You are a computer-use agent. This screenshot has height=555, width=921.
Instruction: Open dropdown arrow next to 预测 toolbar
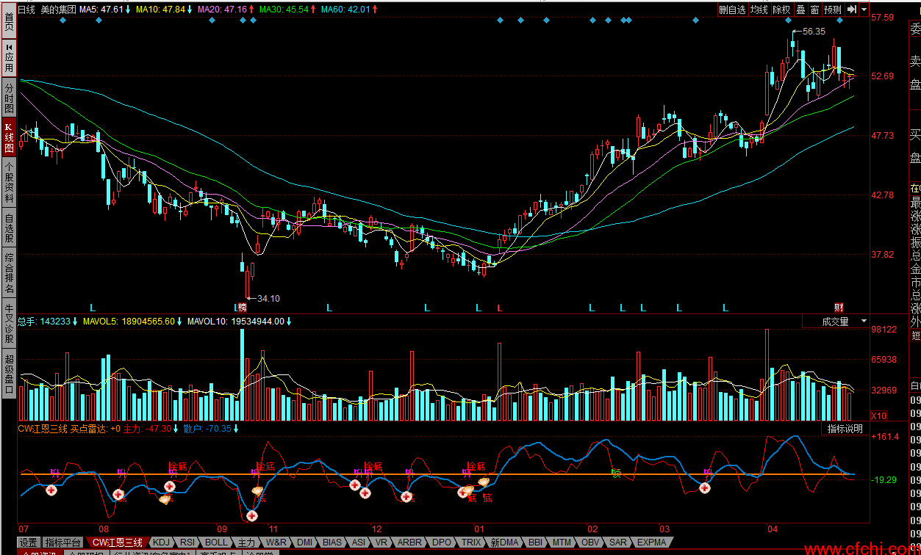864,10
